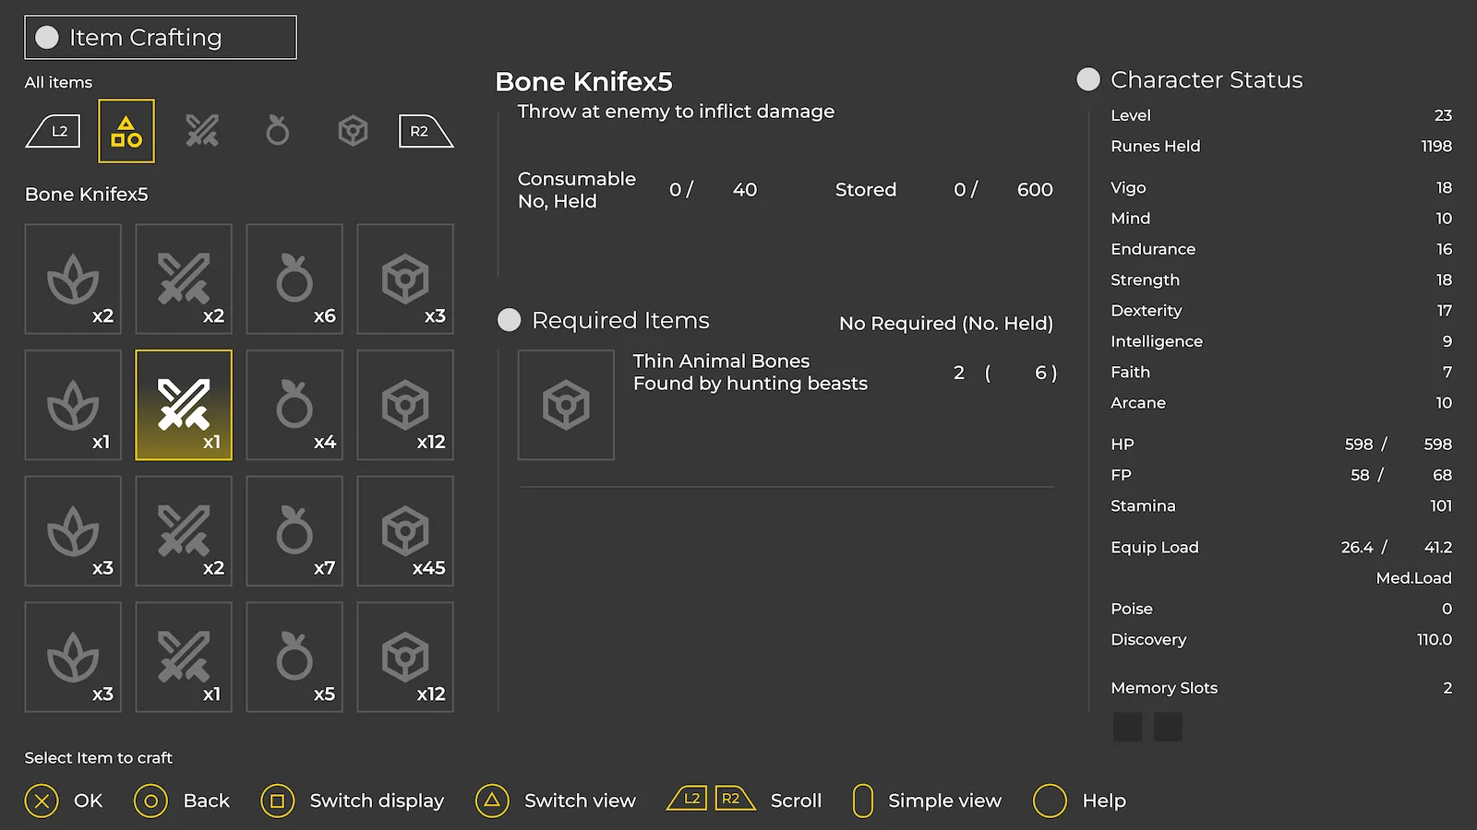The width and height of the screenshot is (1477, 830).
Task: Click the Character Status heading
Action: tap(1207, 79)
